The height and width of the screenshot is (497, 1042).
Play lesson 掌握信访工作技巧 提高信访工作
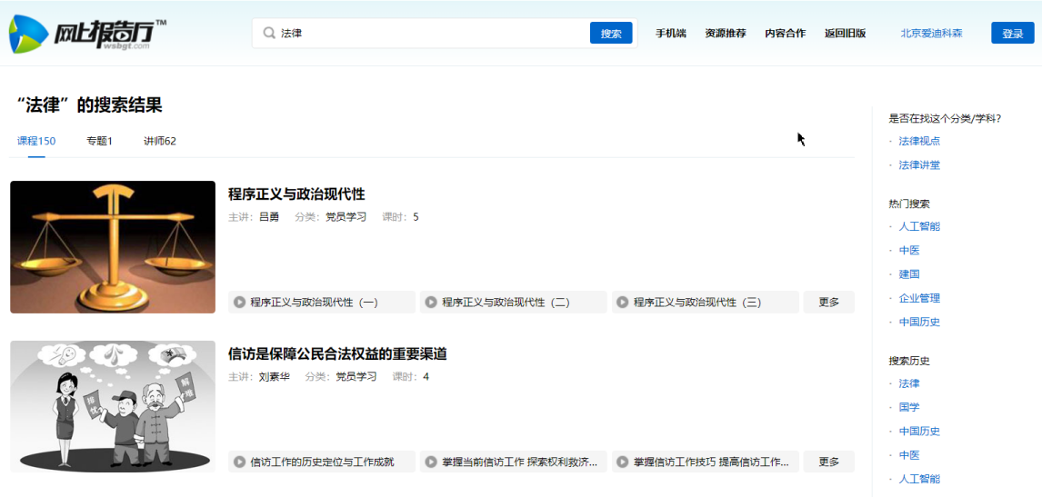[x=705, y=462]
